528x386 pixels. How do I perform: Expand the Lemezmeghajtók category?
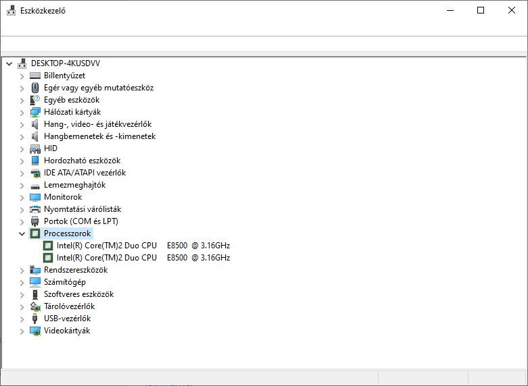(22, 185)
